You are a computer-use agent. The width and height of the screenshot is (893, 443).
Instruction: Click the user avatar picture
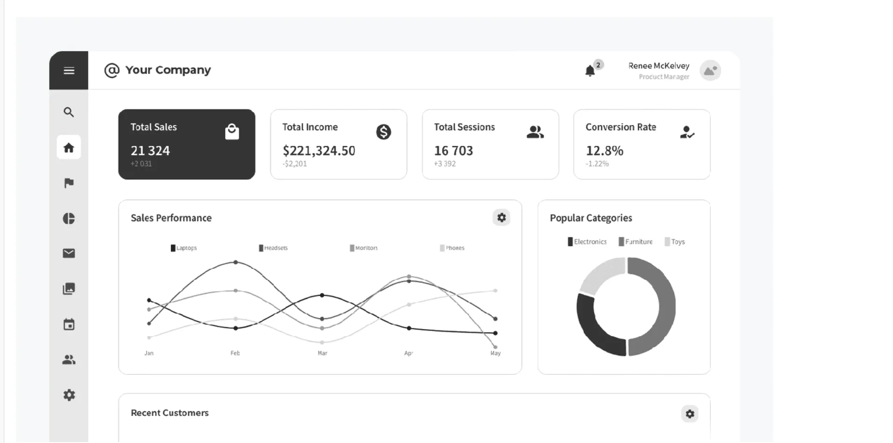(710, 71)
